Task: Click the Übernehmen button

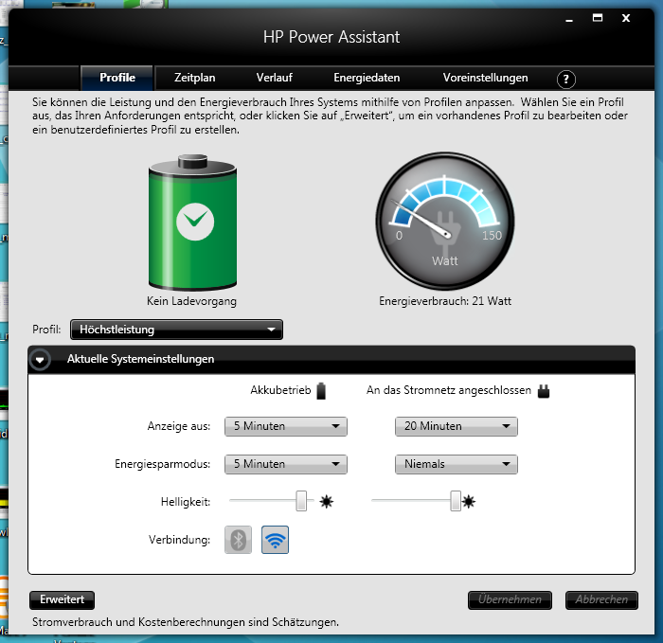Action: (x=510, y=599)
